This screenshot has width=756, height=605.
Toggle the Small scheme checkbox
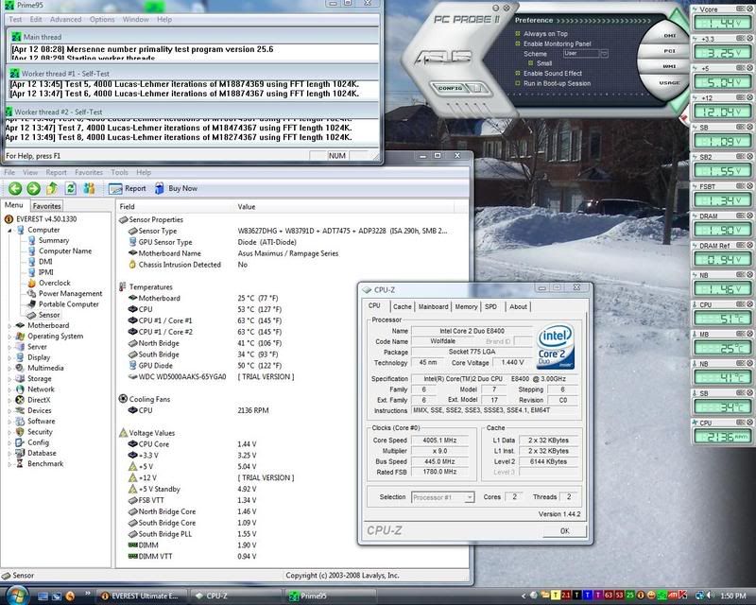pos(531,63)
